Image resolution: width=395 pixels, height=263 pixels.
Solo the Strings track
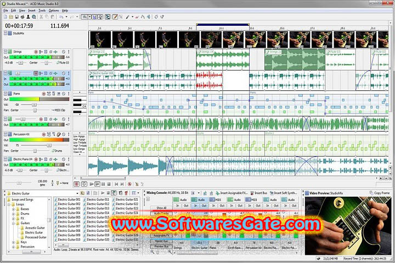click(68, 52)
